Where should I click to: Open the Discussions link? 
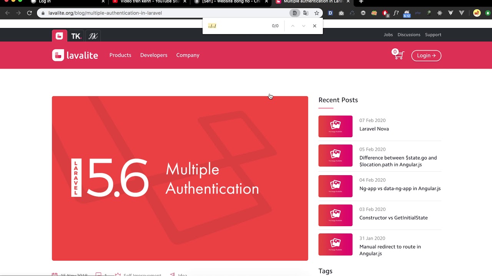(x=409, y=34)
